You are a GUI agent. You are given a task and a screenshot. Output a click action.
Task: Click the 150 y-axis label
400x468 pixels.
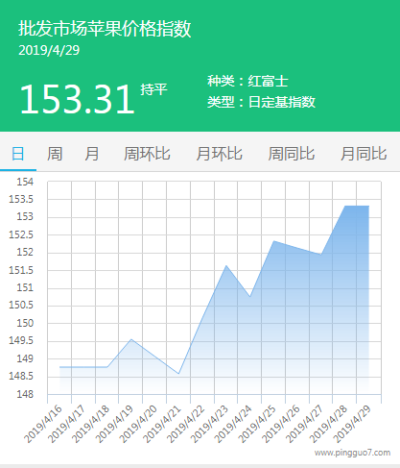click(x=25, y=323)
